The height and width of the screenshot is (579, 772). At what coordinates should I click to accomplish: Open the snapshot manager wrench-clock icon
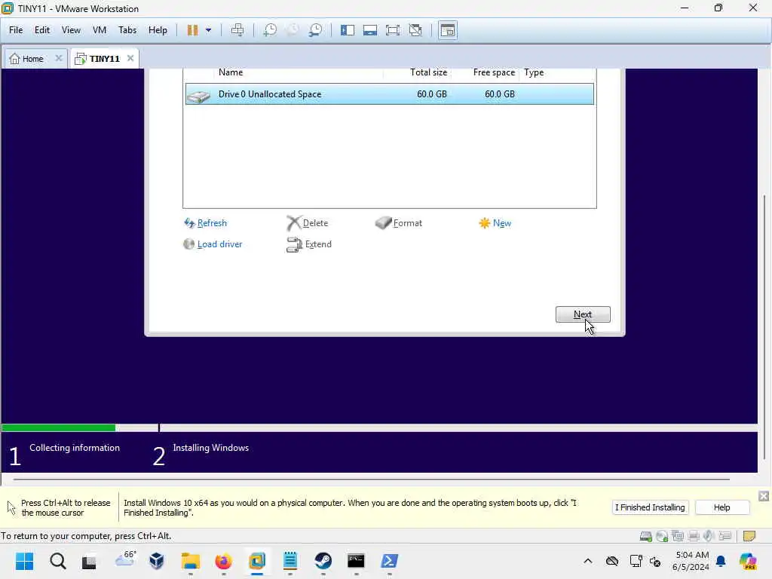point(316,30)
